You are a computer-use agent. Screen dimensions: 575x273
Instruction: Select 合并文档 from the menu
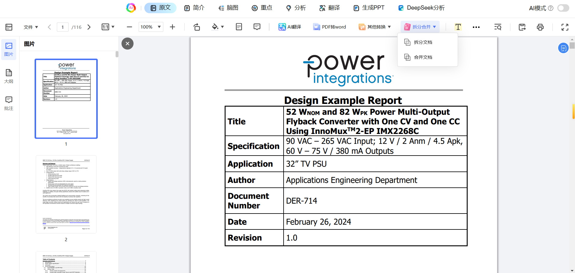click(x=427, y=57)
